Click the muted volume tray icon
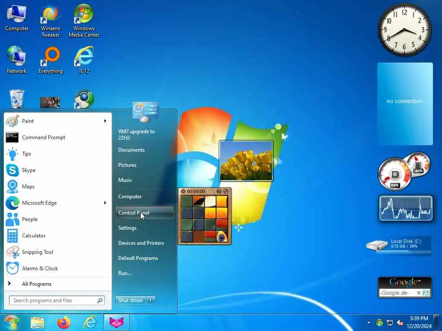This screenshot has height=331, width=442. tap(400, 322)
